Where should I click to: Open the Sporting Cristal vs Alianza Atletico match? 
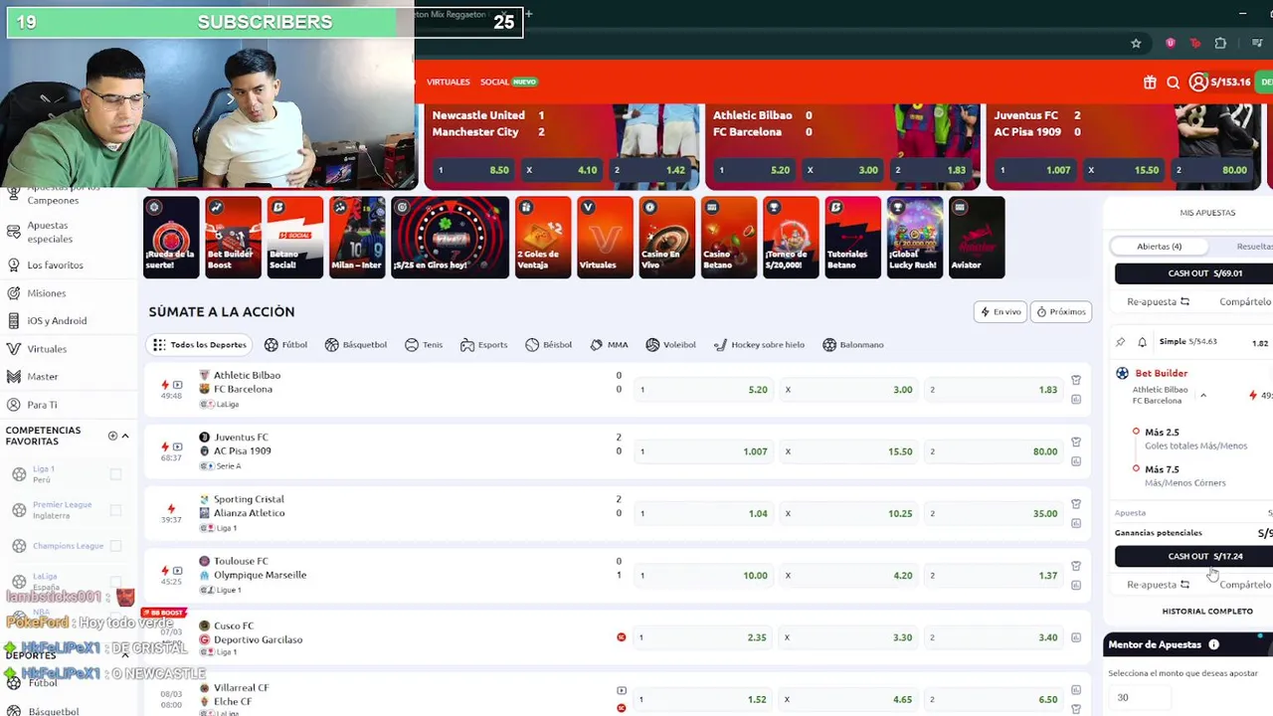pyautogui.click(x=249, y=506)
